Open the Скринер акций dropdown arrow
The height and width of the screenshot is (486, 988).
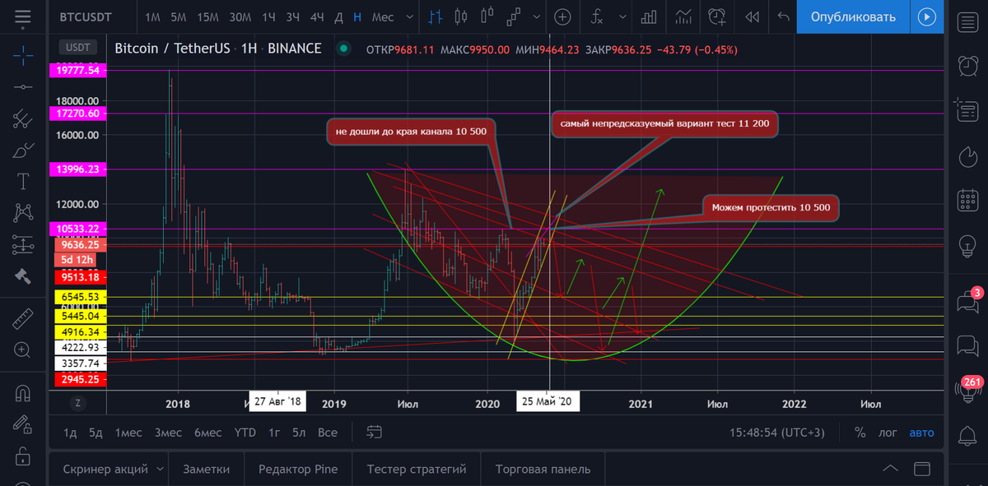pos(159,469)
